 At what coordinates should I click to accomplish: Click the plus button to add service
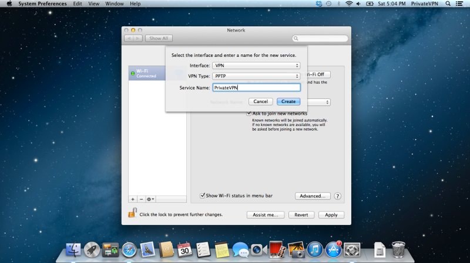(x=132, y=199)
